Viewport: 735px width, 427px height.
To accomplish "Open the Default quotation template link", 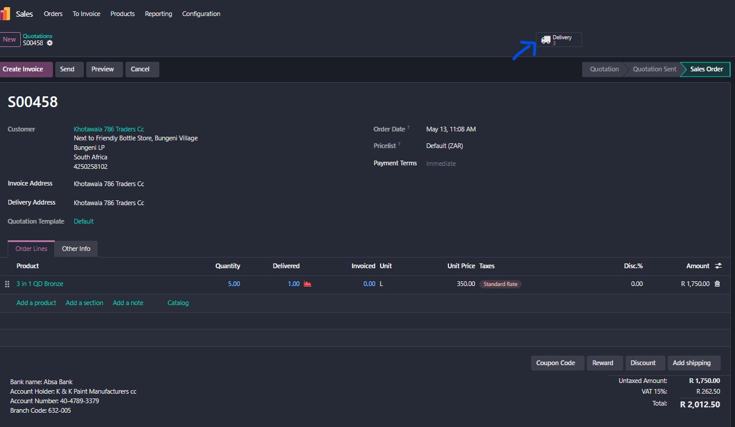I will [x=84, y=221].
